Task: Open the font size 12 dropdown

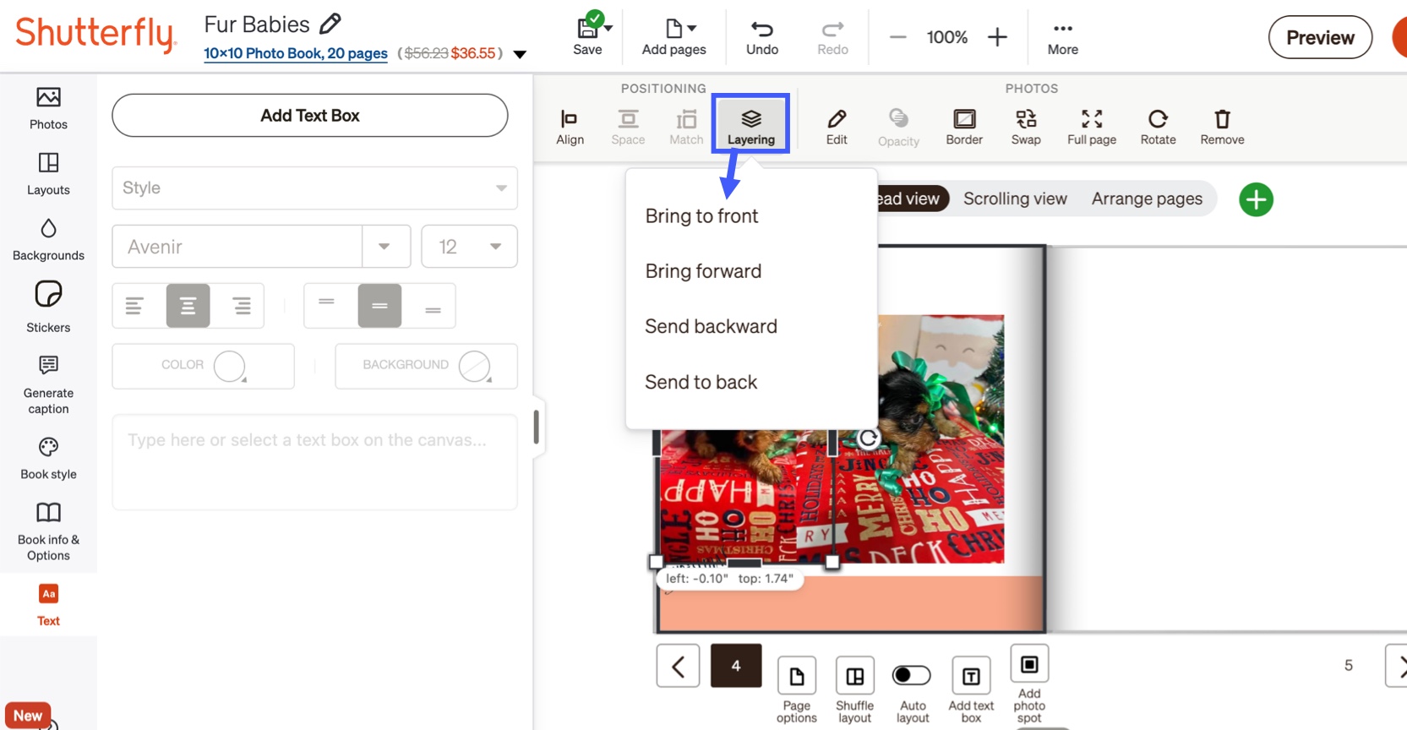Action: (x=469, y=246)
